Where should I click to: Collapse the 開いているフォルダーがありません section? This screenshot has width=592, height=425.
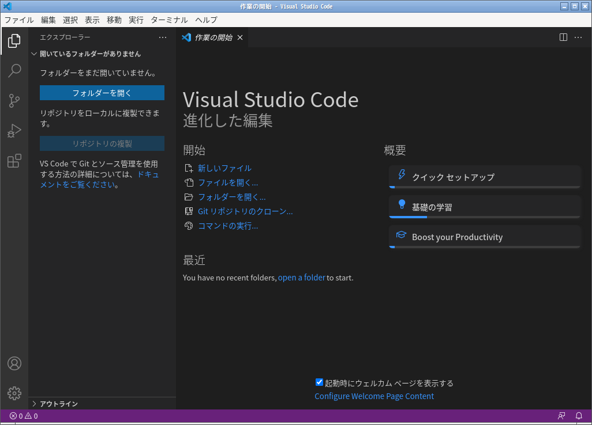[x=34, y=54]
